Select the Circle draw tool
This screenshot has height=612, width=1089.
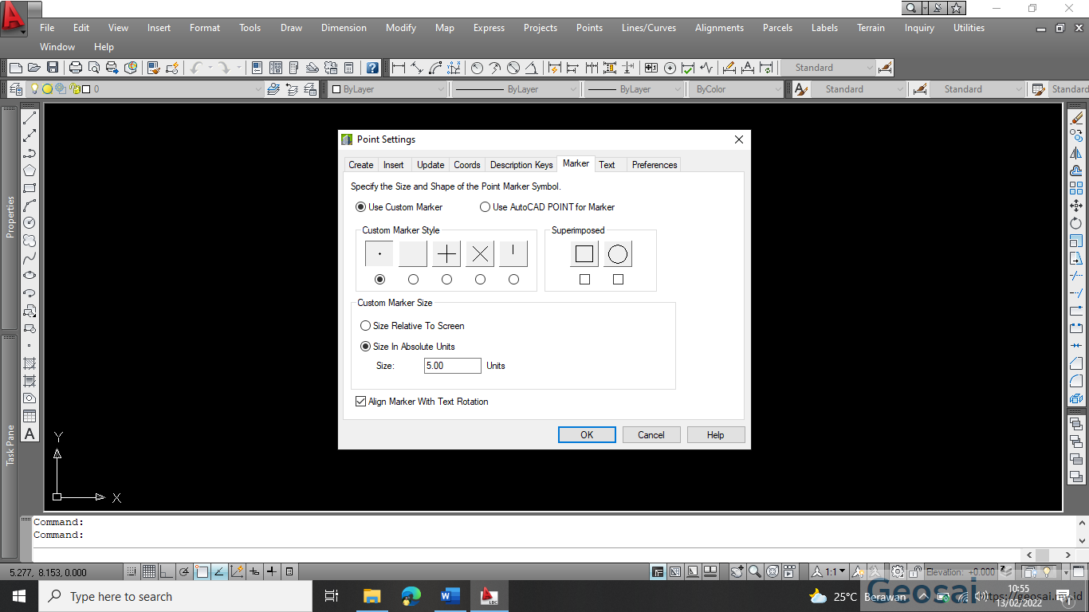pos(29,223)
